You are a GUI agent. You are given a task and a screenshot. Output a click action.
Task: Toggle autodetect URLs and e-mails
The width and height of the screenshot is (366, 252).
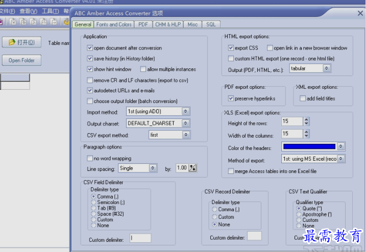(90, 90)
